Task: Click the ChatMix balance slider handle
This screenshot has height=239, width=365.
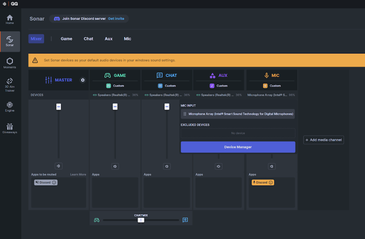Action: click(141, 220)
